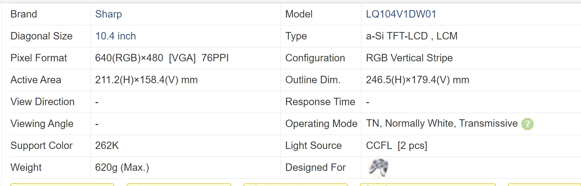This screenshot has width=581, height=186.
Task: Click the TN, Normally White, Transmissive text
Action: point(442,123)
